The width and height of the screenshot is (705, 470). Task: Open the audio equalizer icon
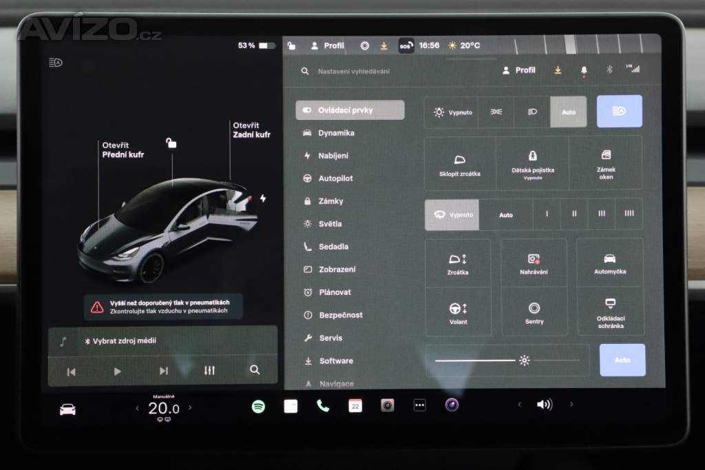(x=209, y=371)
